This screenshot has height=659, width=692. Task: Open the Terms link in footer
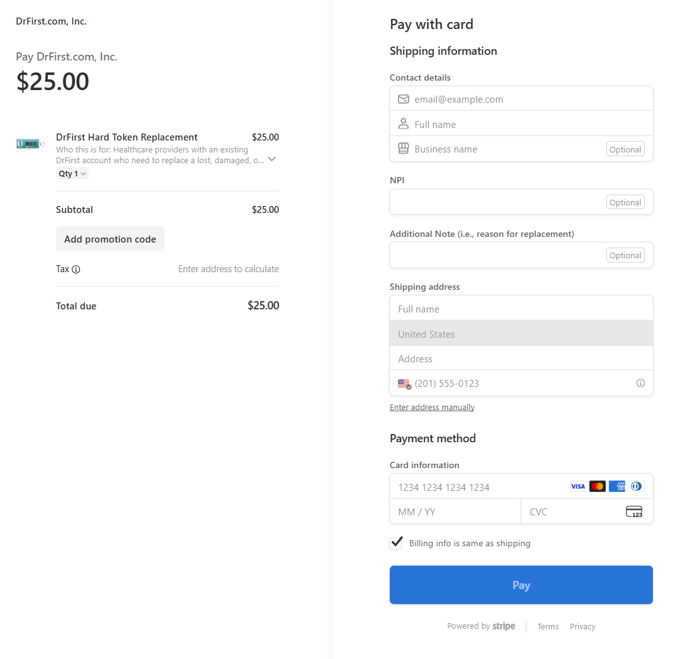click(548, 627)
